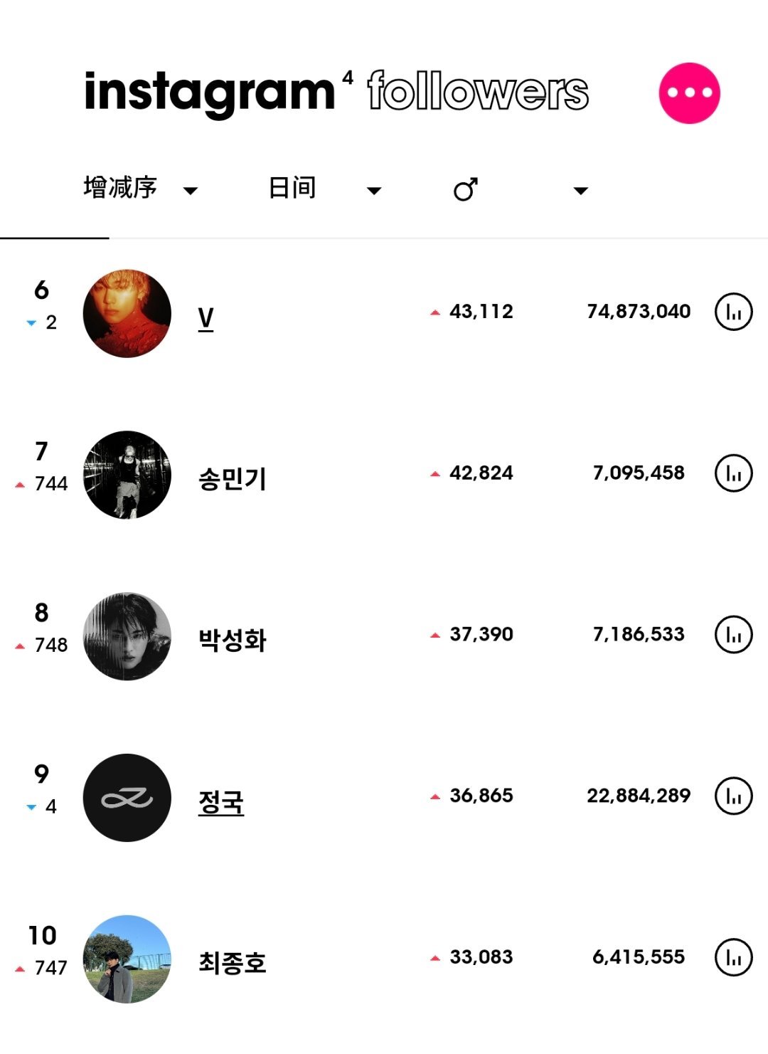The height and width of the screenshot is (1054, 768).
Task: Open the chart icon for 박성화
Action: [733, 634]
